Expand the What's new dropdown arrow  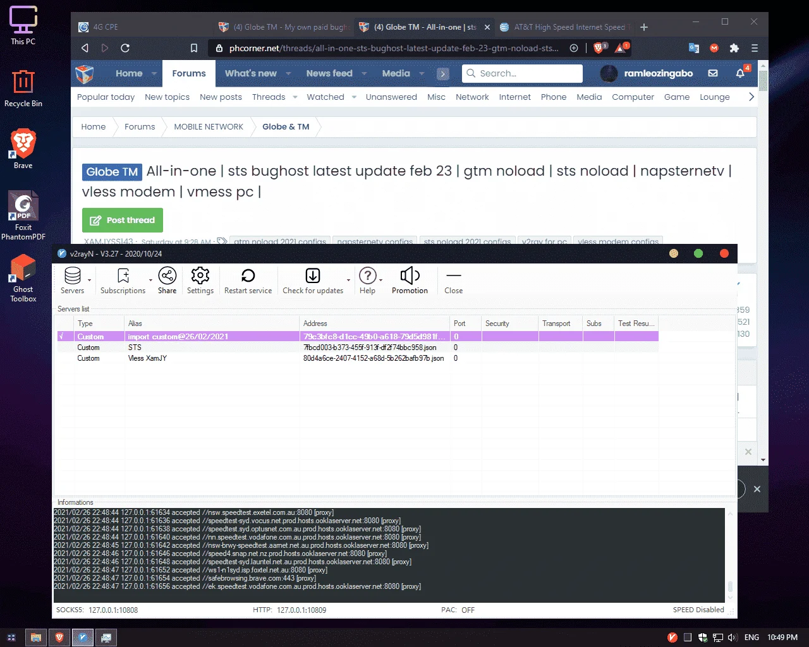click(x=288, y=74)
